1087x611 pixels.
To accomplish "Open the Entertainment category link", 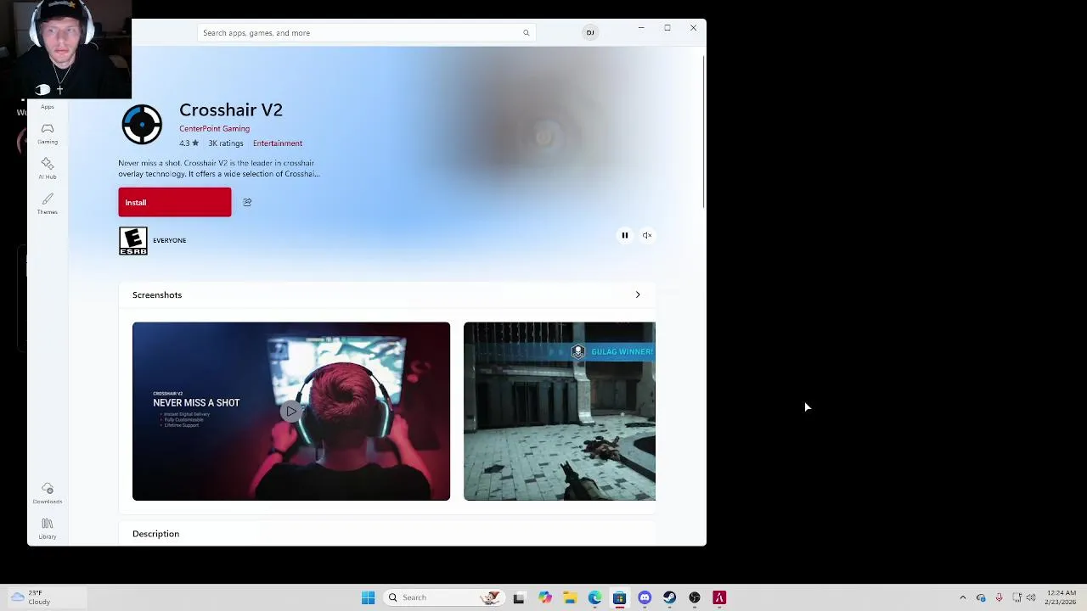I will point(278,143).
